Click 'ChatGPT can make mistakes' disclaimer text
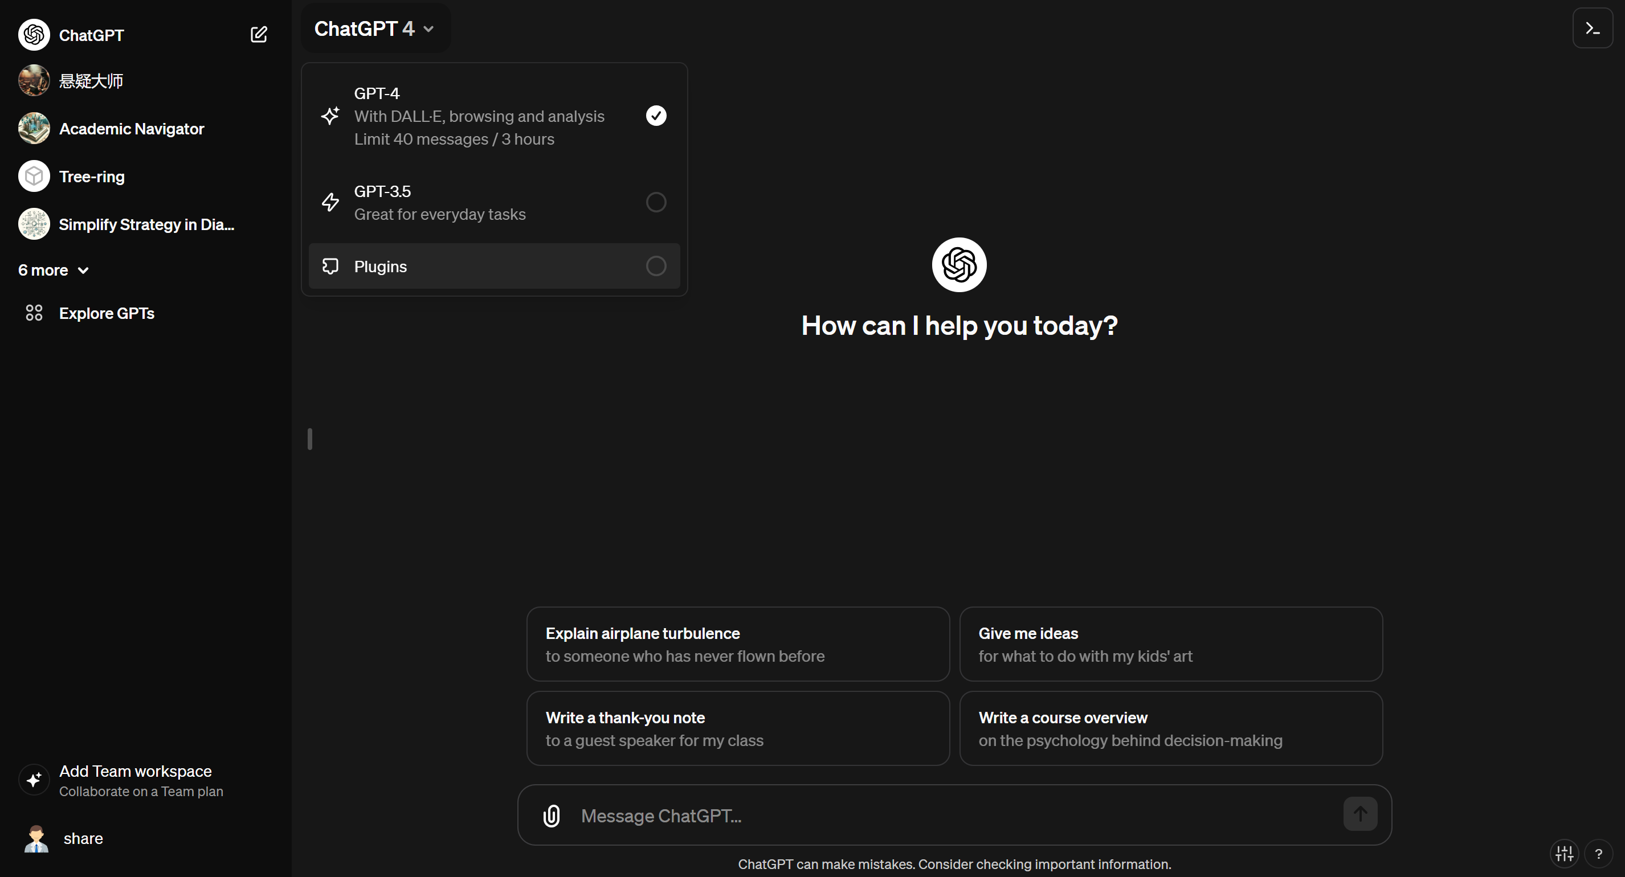1625x877 pixels. click(x=954, y=864)
